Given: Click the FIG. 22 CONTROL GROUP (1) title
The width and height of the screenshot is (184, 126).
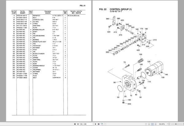Looking at the screenshot, I should click(115, 9).
